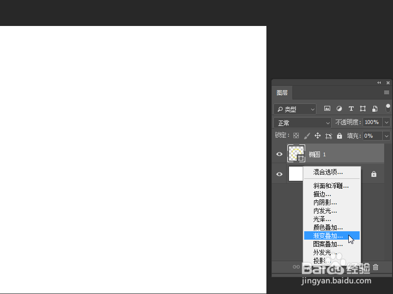Toggle layer filtering switch on or off
The image size is (393, 294).
[388, 108]
